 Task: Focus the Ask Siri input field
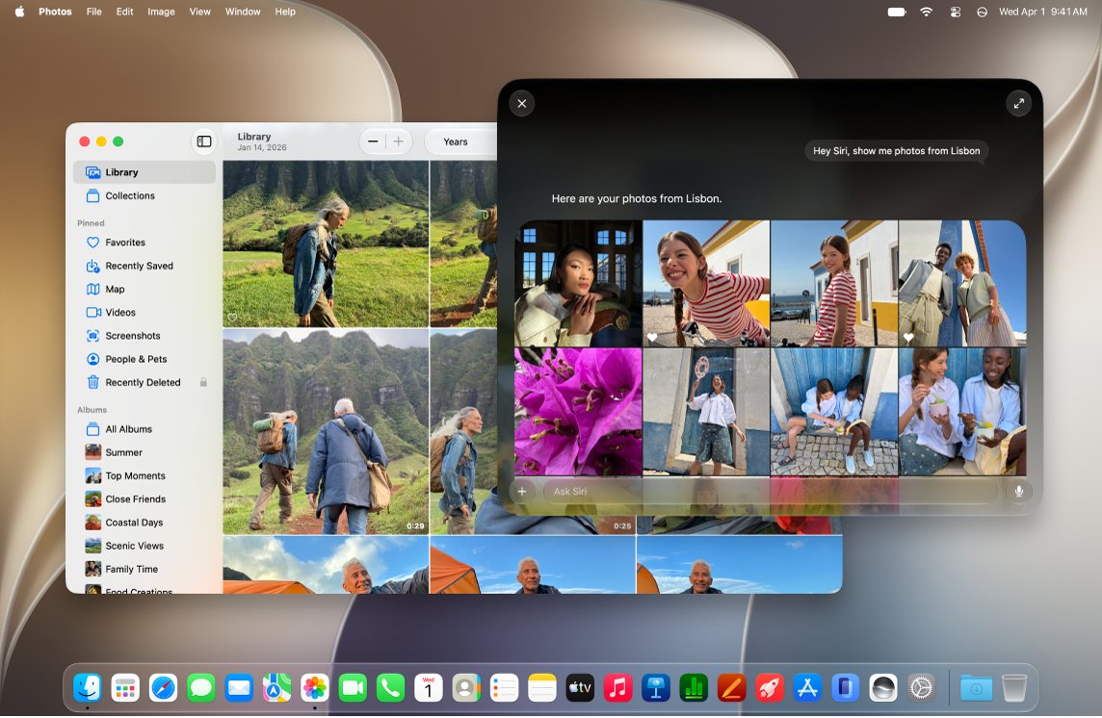pyautogui.click(x=770, y=492)
